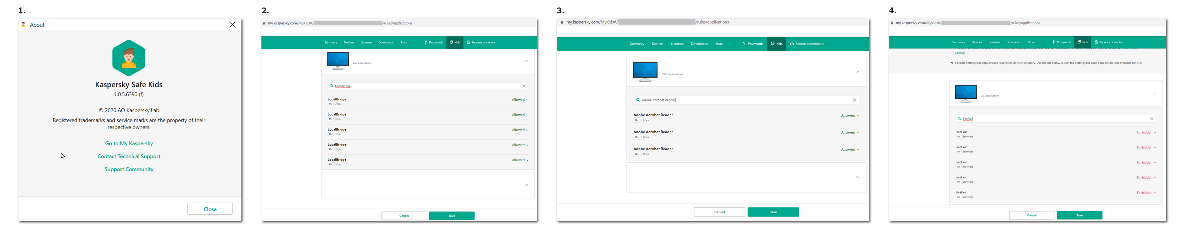The width and height of the screenshot is (1185, 240).
Task: Click the computer monitor image in Adobe Acrobat window
Action: coord(645,72)
